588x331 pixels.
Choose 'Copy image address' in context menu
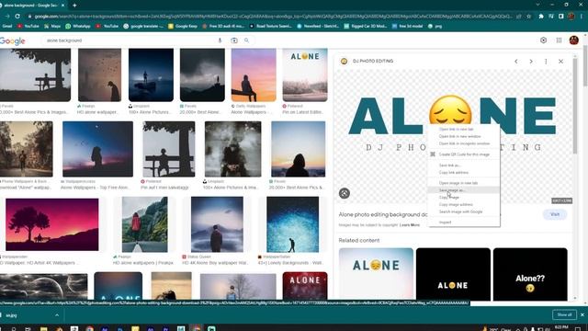pos(464,204)
